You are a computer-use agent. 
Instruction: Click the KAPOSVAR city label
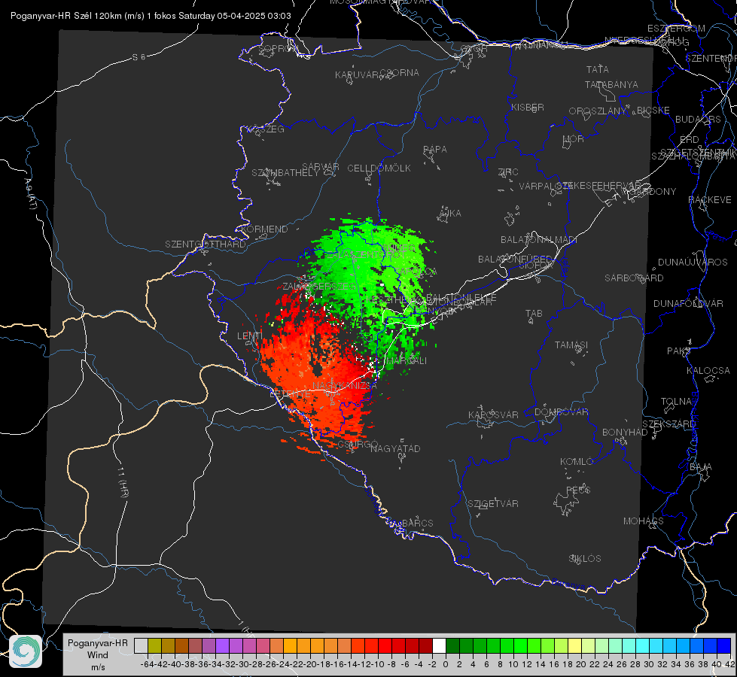[x=493, y=414]
